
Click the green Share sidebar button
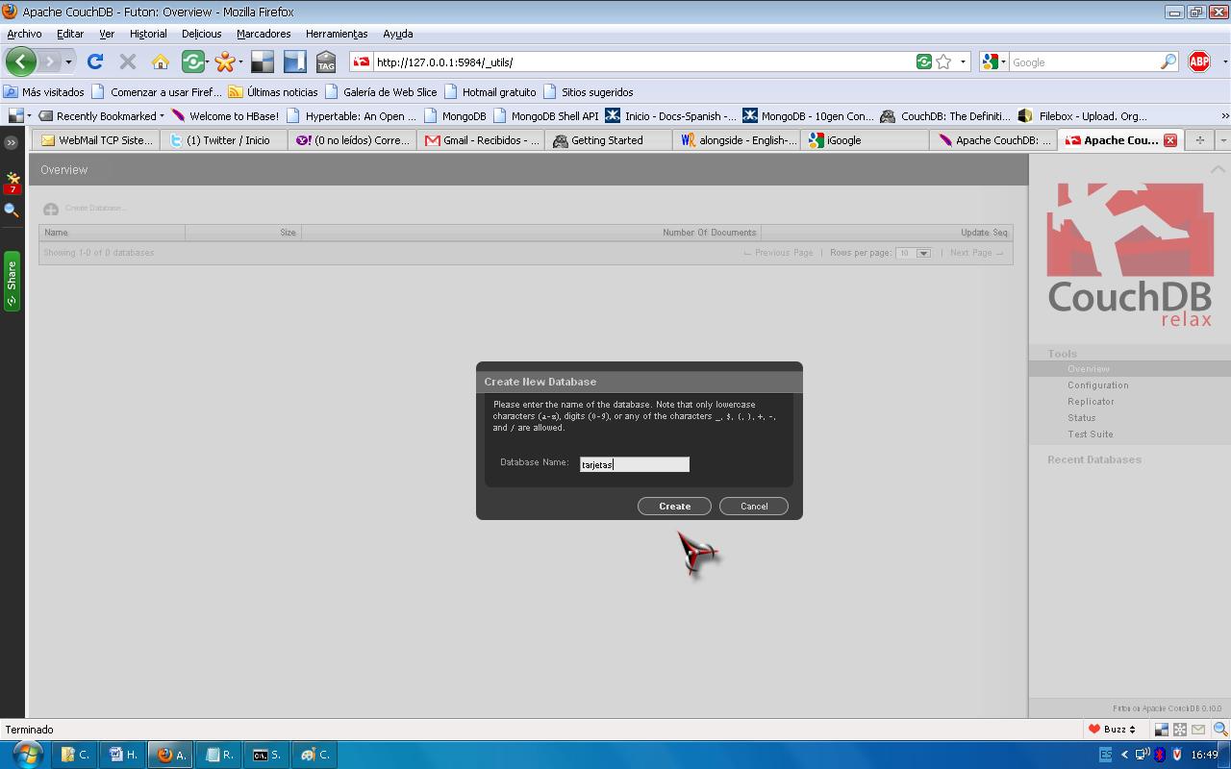pos(12,281)
